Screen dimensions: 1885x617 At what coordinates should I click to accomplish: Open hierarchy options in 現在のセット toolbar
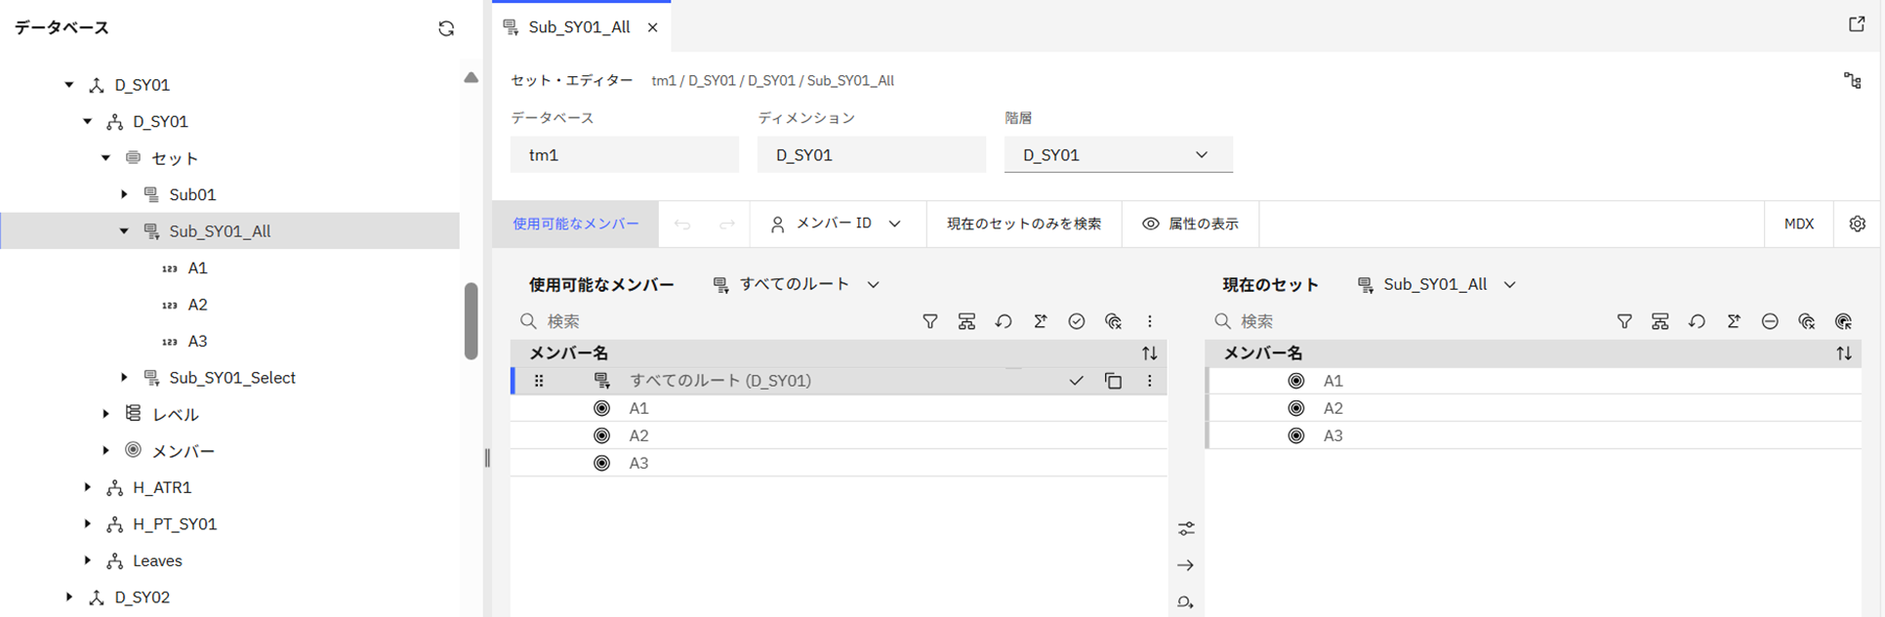1660,321
